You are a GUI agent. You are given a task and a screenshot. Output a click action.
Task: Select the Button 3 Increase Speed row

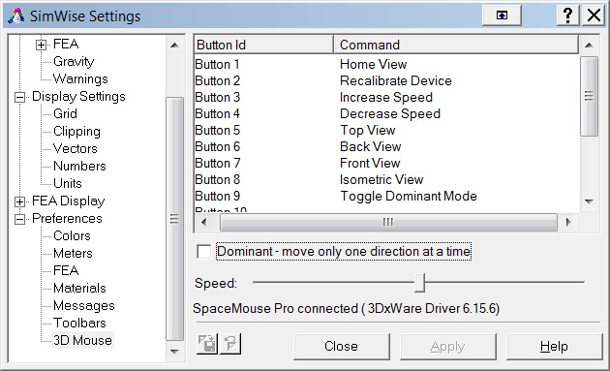click(386, 97)
